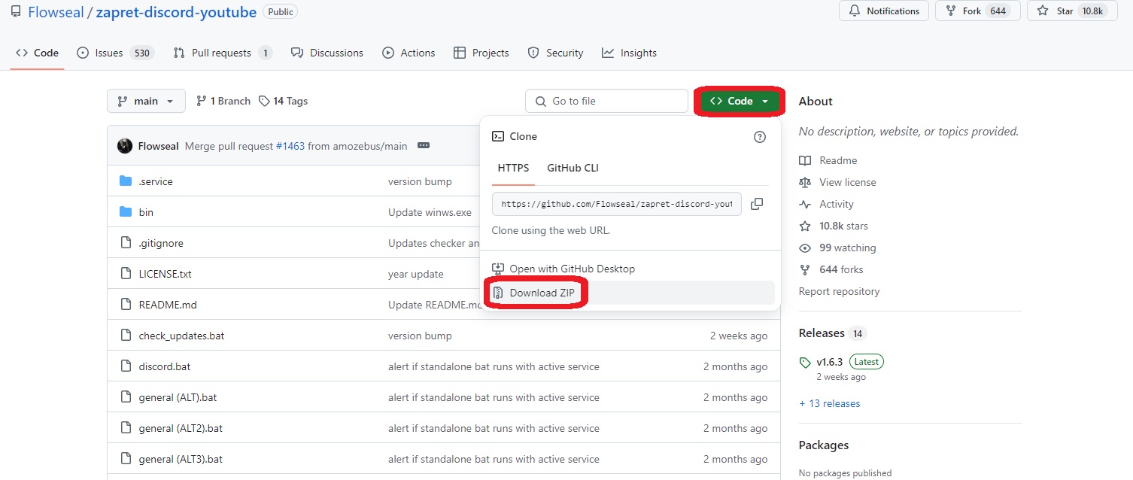The height and width of the screenshot is (480, 1133).
Task: Click the Packages heading
Action: [x=824, y=445]
